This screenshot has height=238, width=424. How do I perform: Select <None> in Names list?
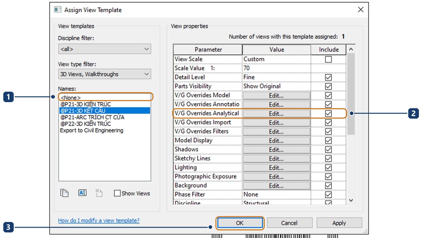tap(105, 98)
